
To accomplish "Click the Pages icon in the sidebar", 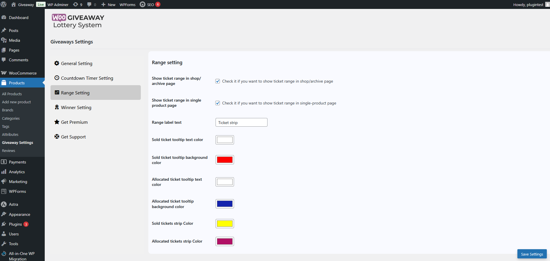I will tap(4, 50).
